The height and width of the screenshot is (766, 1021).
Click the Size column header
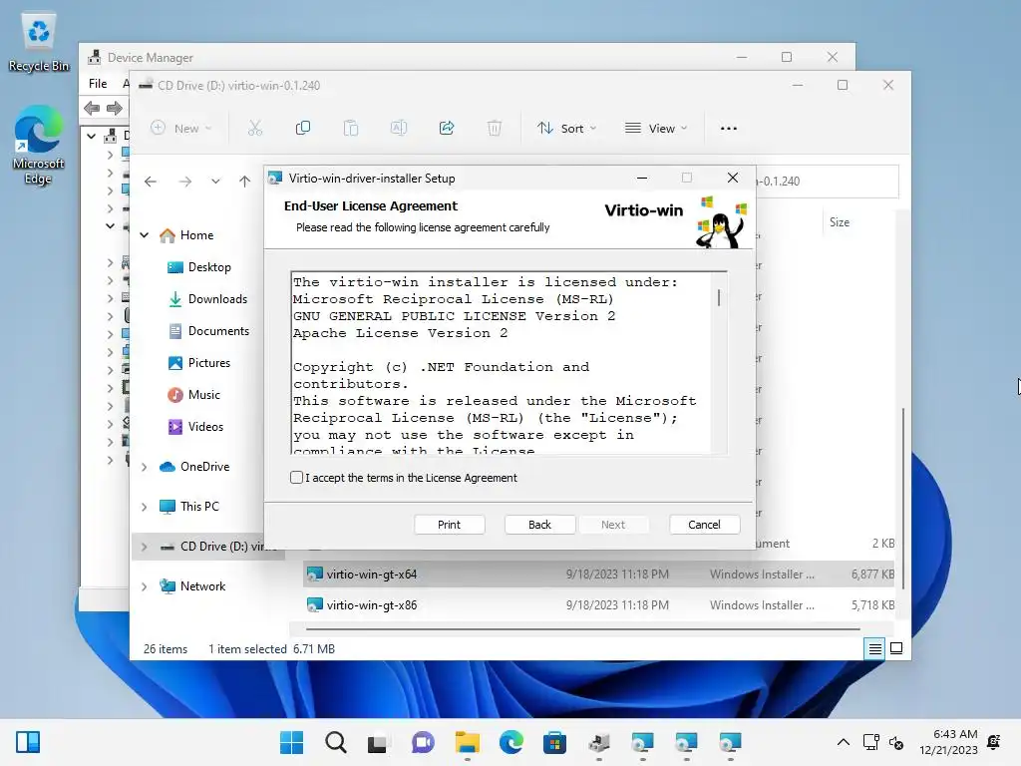(x=840, y=222)
